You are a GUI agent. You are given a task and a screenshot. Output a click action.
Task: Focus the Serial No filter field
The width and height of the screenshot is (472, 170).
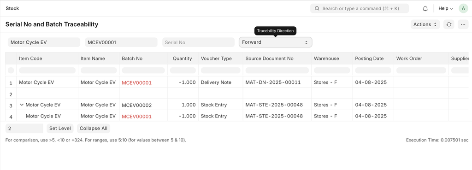[198, 42]
